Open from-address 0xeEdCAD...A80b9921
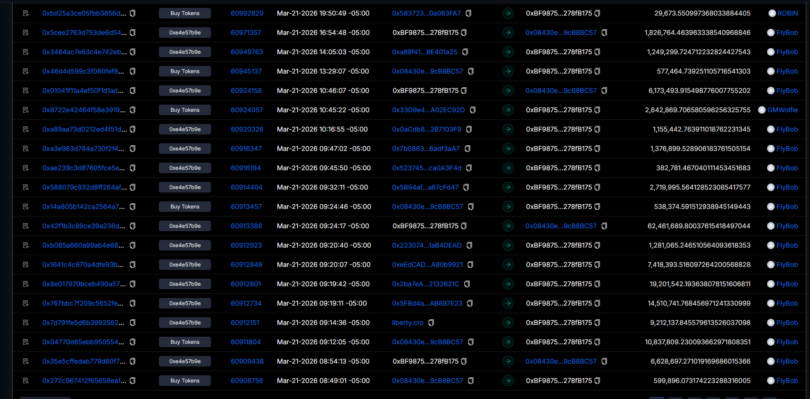This screenshot has width=810, height=399. coord(427,265)
